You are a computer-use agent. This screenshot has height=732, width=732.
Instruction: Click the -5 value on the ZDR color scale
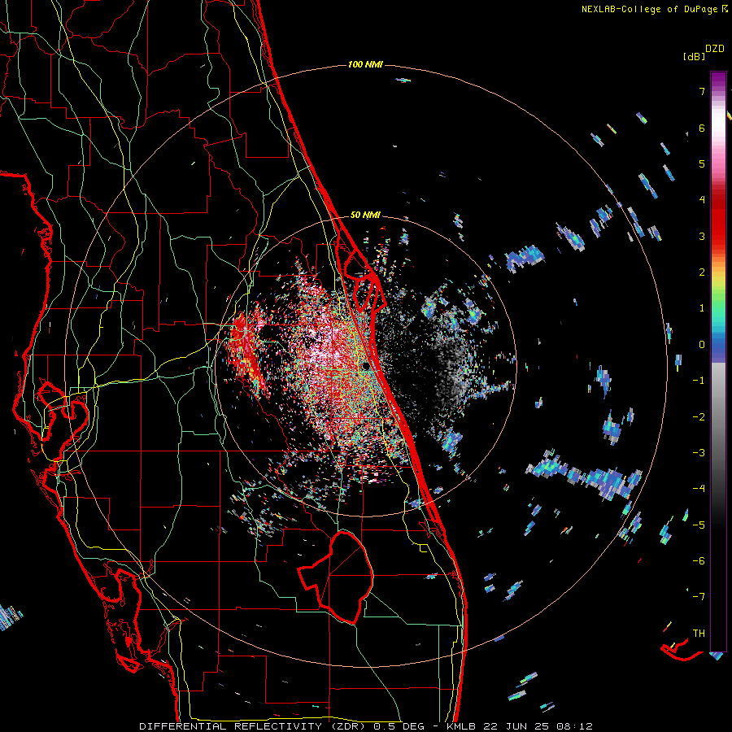coord(699,525)
